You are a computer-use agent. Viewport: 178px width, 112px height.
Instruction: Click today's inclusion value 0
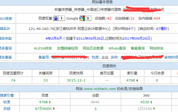(157, 80)
